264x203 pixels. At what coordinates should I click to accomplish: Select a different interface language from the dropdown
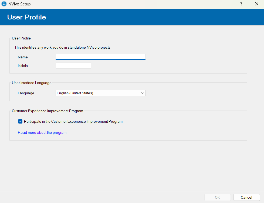pyautogui.click(x=143, y=93)
